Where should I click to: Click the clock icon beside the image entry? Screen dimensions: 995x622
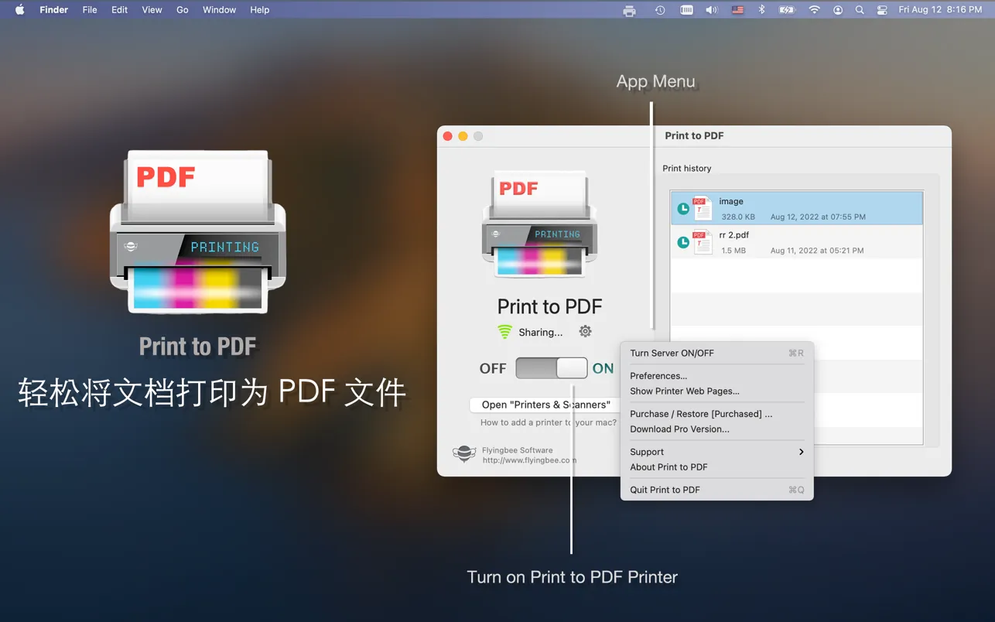point(684,207)
